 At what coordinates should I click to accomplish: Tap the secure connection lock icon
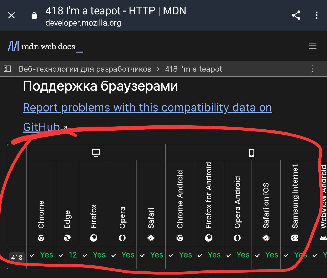click(34, 16)
